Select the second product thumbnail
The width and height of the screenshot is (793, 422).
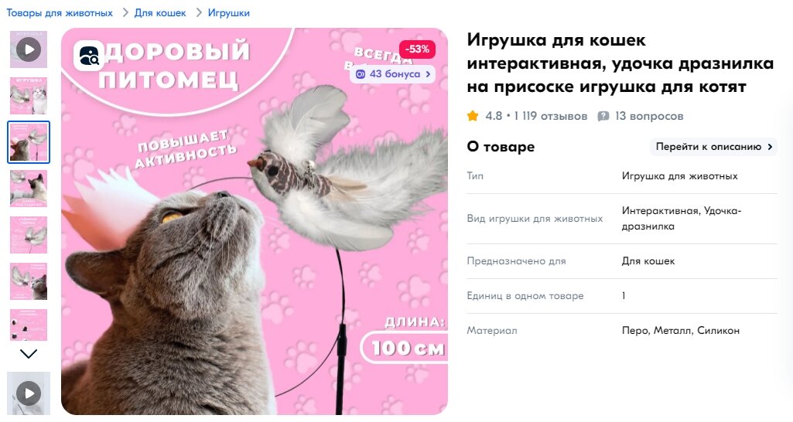coord(29,96)
